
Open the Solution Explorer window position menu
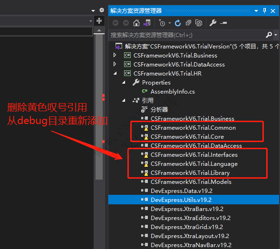coord(256,11)
